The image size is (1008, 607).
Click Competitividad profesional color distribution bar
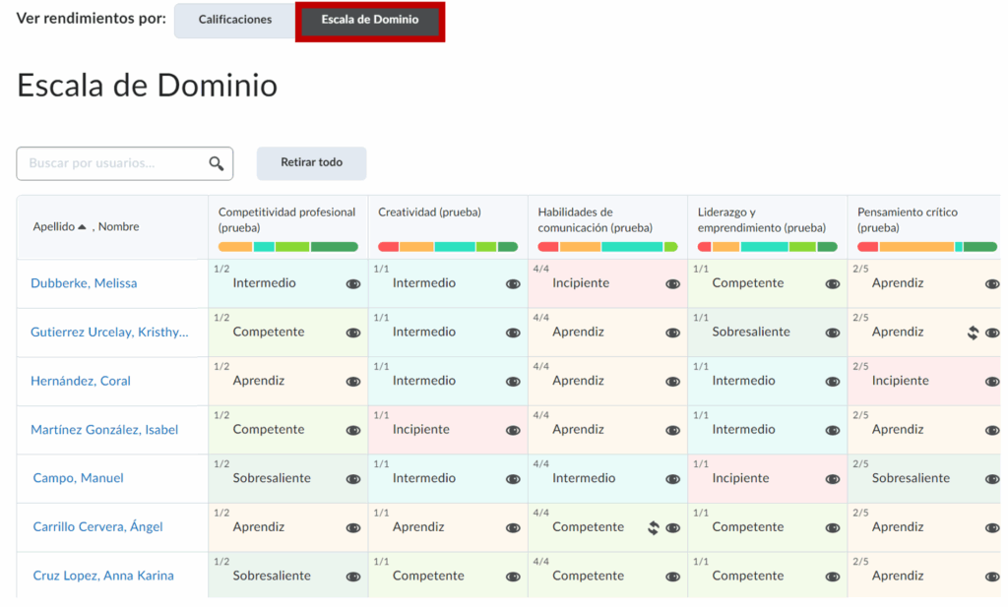(287, 247)
